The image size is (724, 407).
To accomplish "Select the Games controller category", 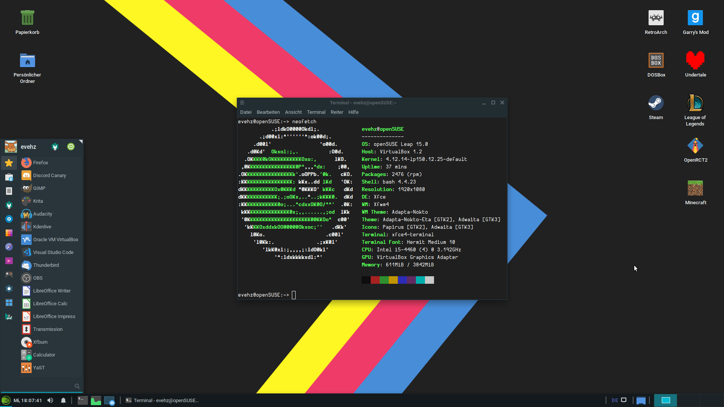I will click(x=9, y=275).
